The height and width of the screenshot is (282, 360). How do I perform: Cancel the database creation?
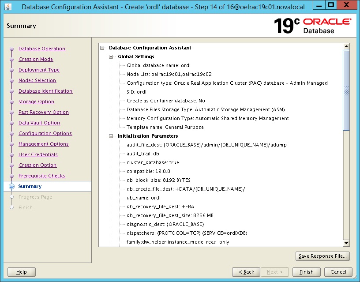[x=338, y=272]
